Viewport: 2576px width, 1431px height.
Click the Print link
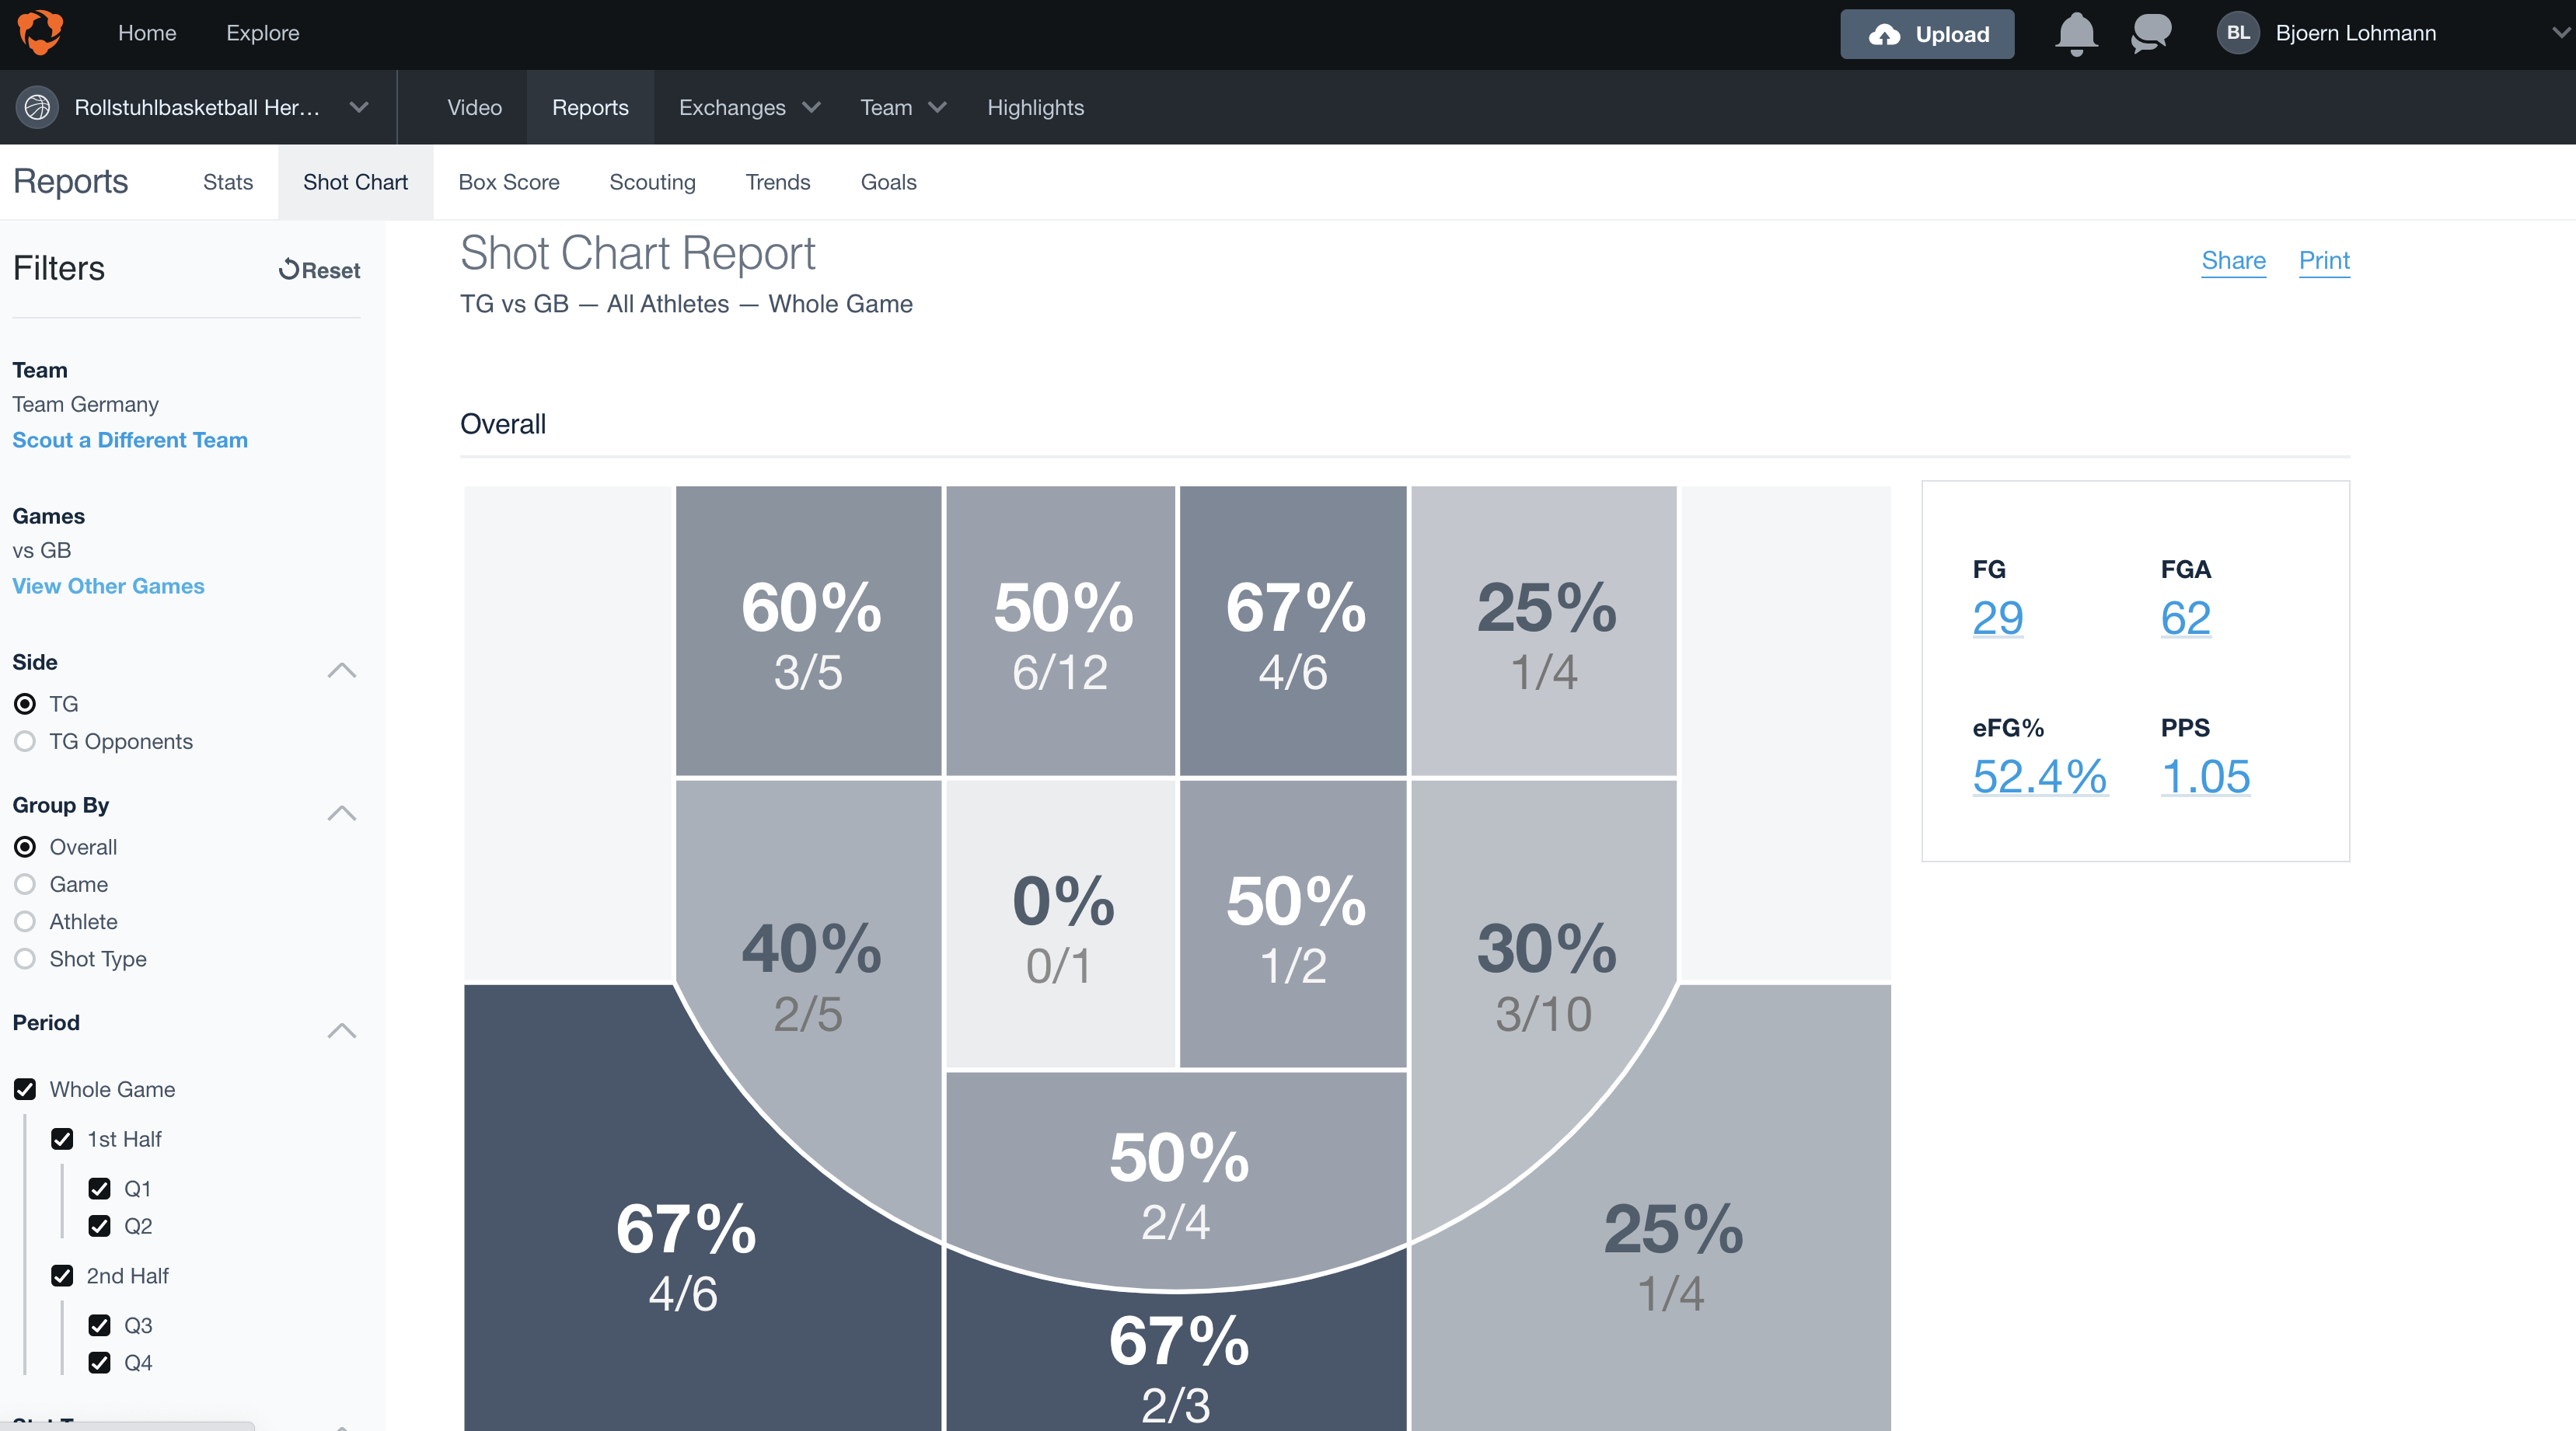(2323, 259)
